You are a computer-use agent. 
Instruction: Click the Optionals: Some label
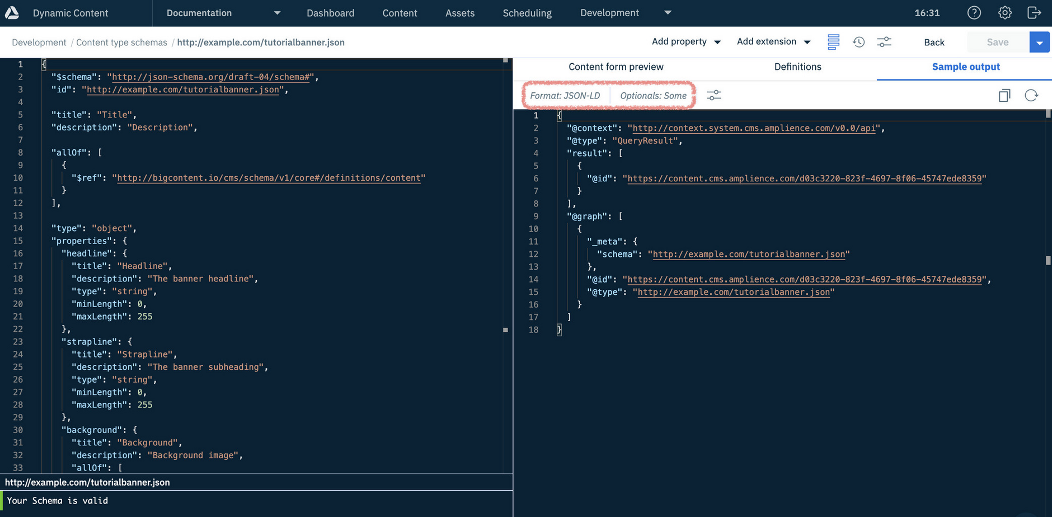(x=653, y=96)
